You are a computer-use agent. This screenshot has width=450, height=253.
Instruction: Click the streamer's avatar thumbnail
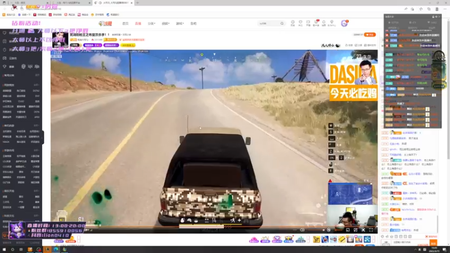tap(60, 40)
